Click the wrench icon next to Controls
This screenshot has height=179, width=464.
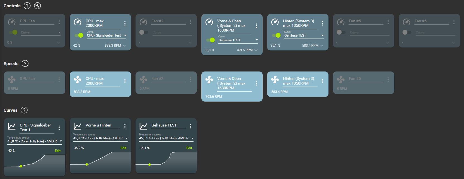click(x=37, y=6)
